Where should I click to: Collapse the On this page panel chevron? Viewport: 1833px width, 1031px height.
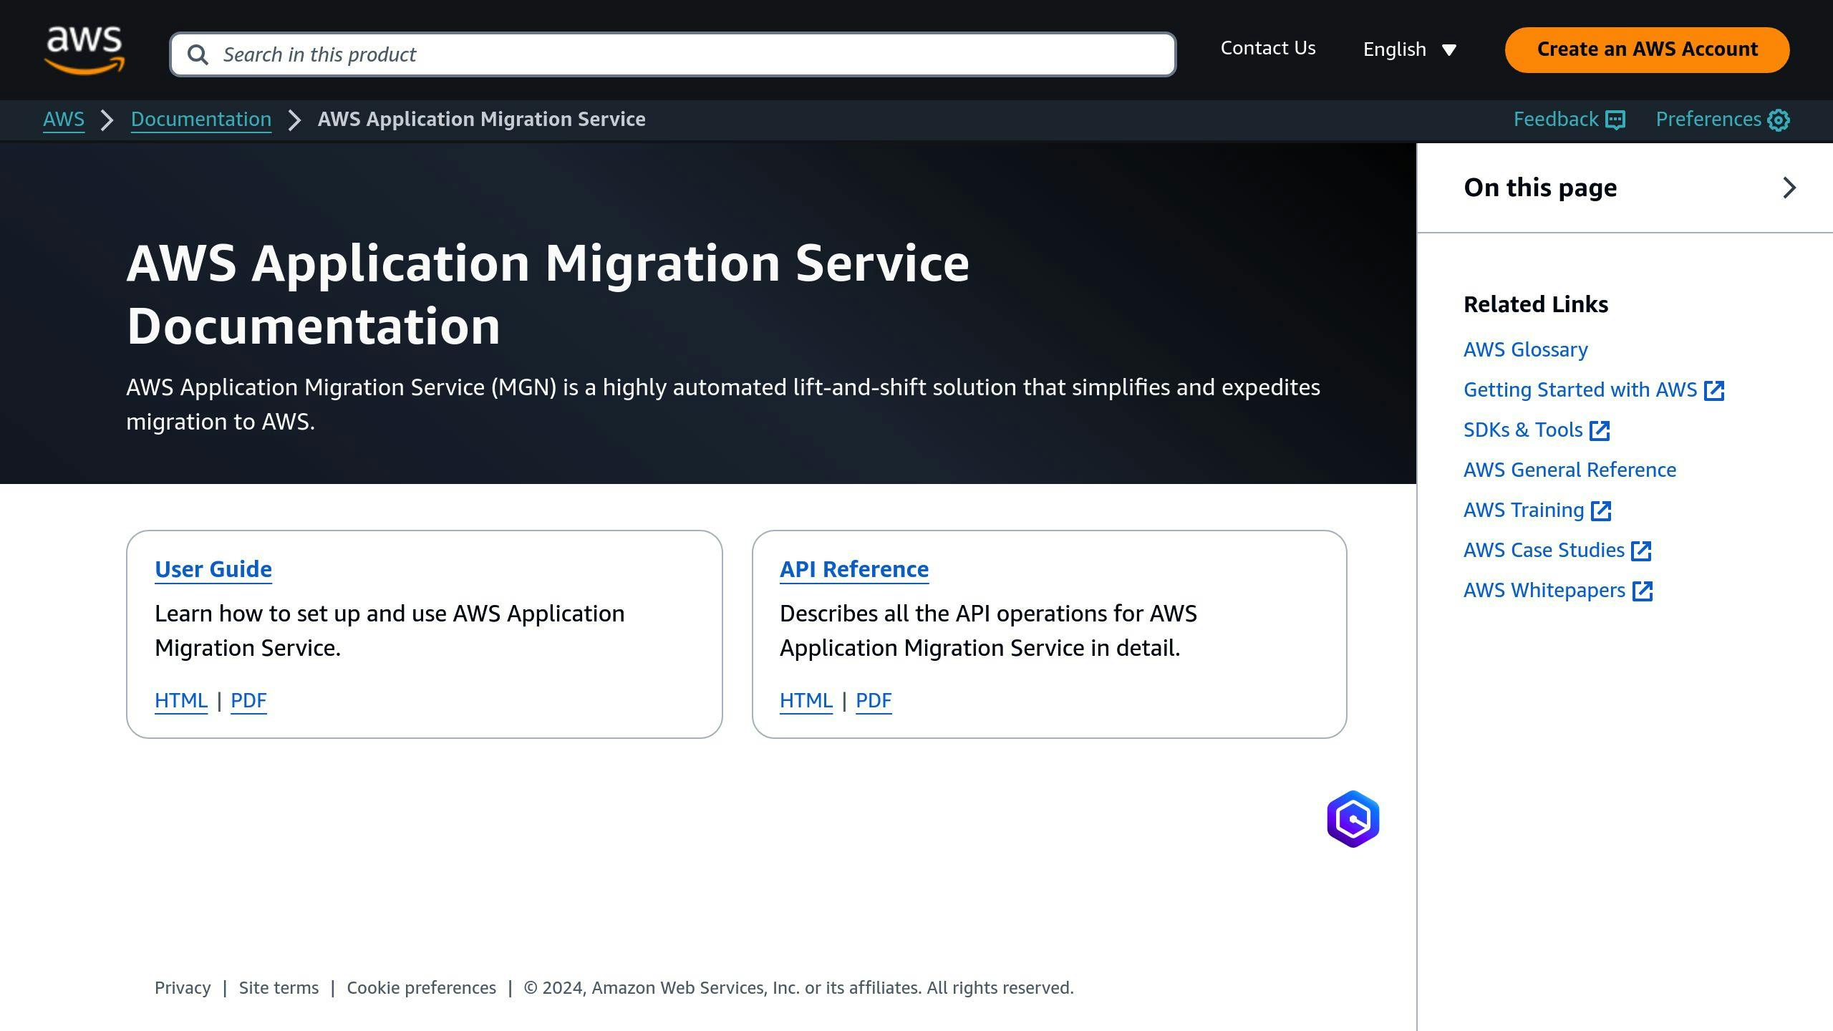pyautogui.click(x=1789, y=188)
